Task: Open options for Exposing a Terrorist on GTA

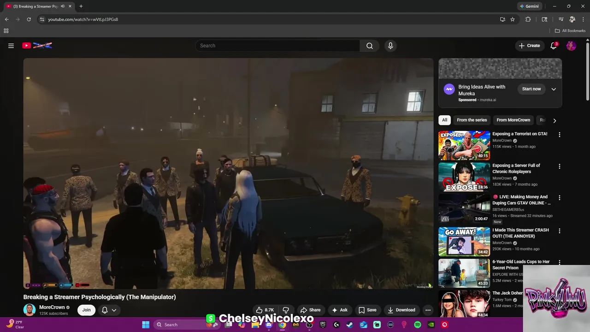Action: [560, 135]
